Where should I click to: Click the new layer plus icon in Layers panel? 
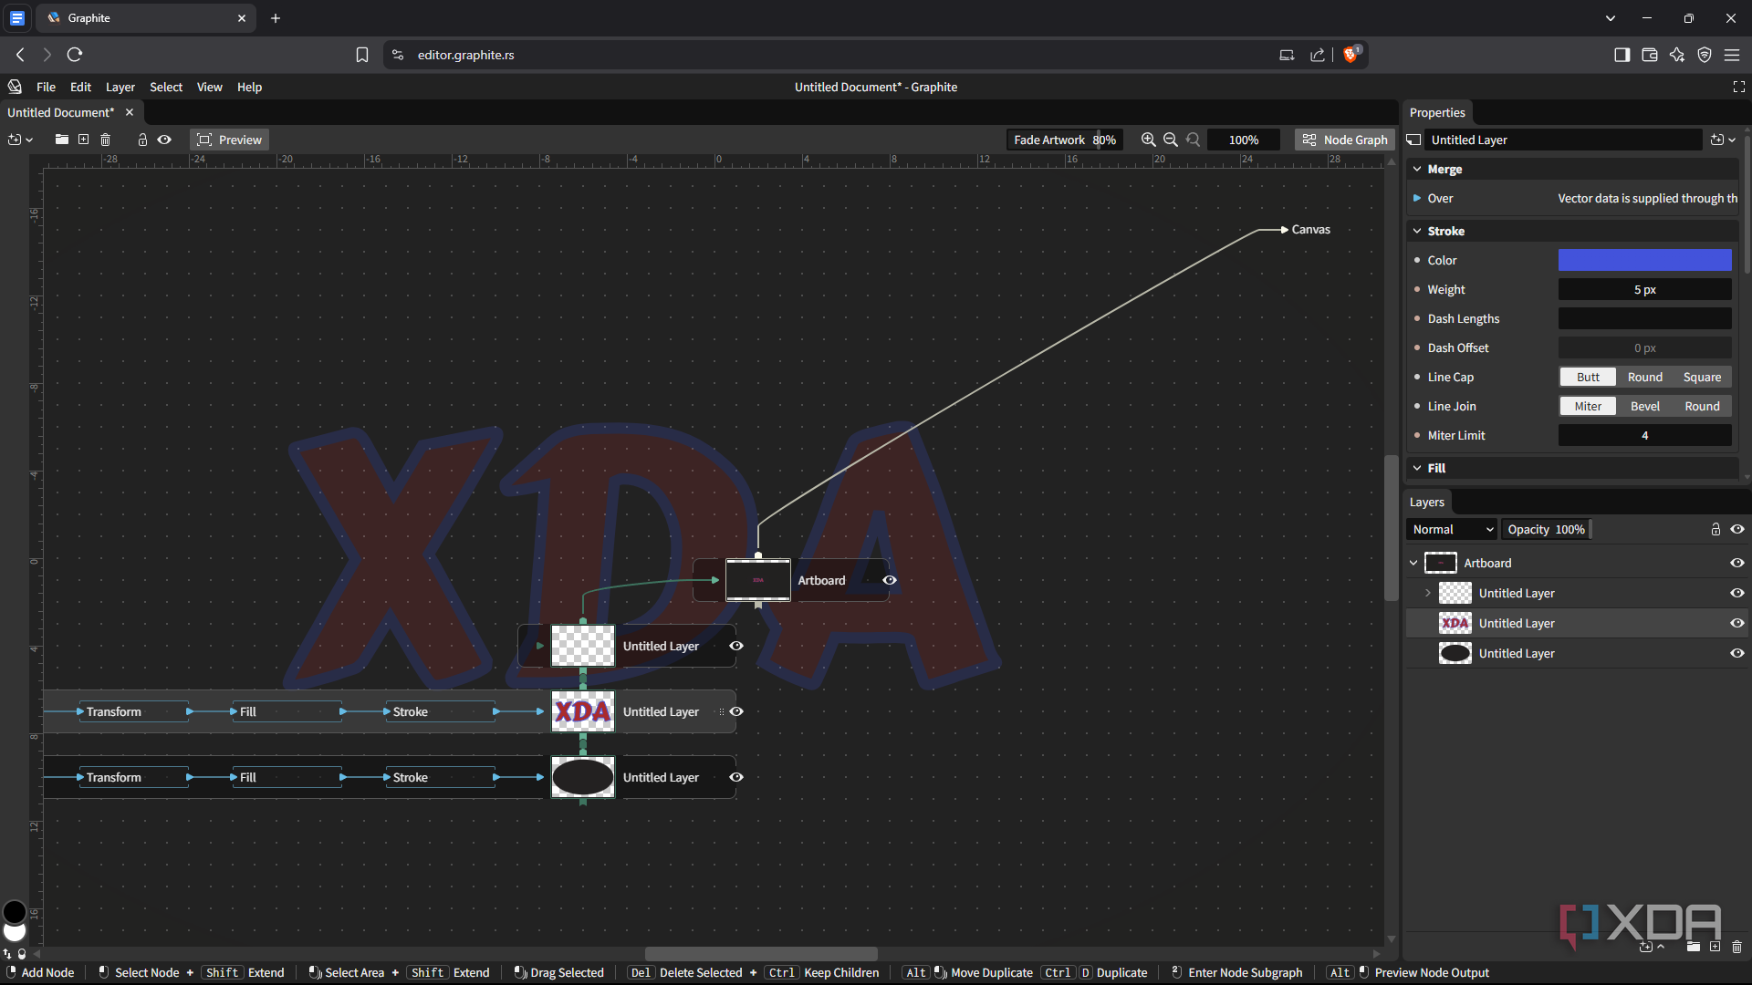pos(1715,947)
